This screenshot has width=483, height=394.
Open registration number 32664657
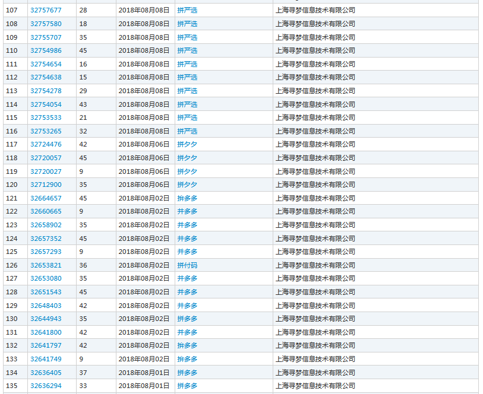(x=46, y=198)
